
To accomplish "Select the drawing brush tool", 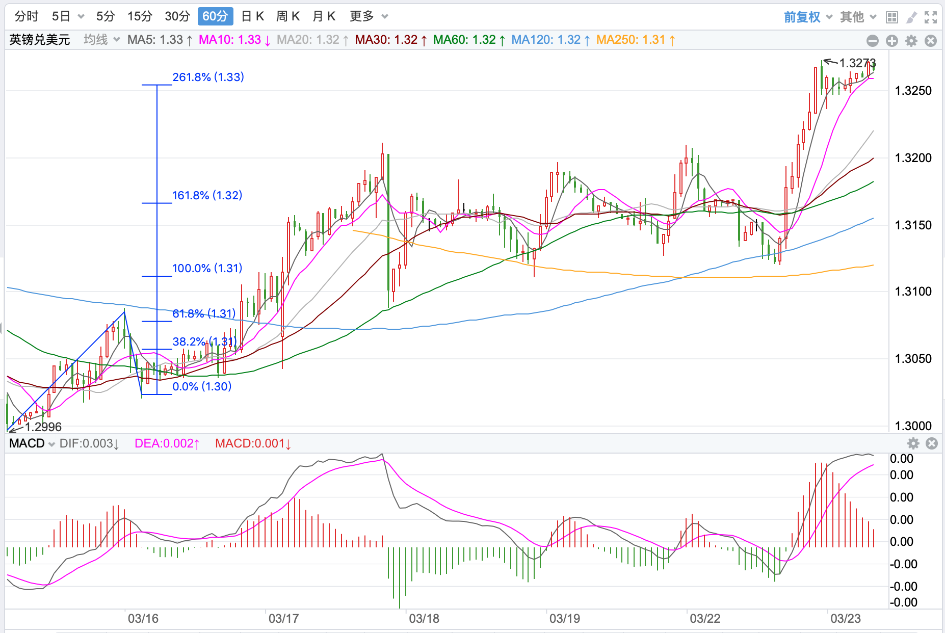I will pos(911,17).
